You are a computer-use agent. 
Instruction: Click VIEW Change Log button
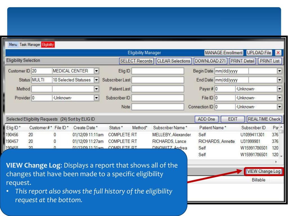264,171
